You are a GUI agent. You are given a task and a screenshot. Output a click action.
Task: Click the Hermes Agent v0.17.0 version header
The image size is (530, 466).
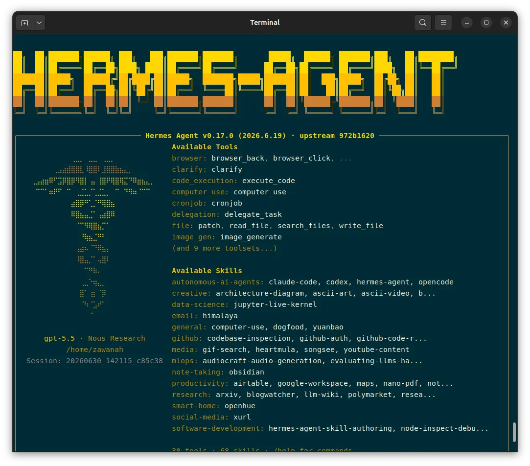tap(259, 136)
